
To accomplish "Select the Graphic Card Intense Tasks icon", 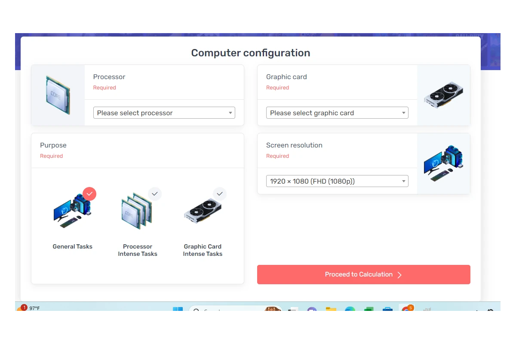I will [x=202, y=211].
